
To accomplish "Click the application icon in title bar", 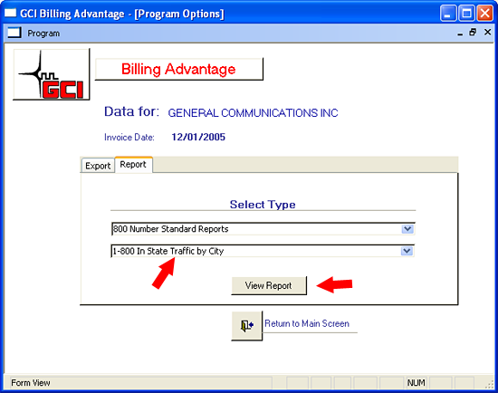I will pos(11,14).
